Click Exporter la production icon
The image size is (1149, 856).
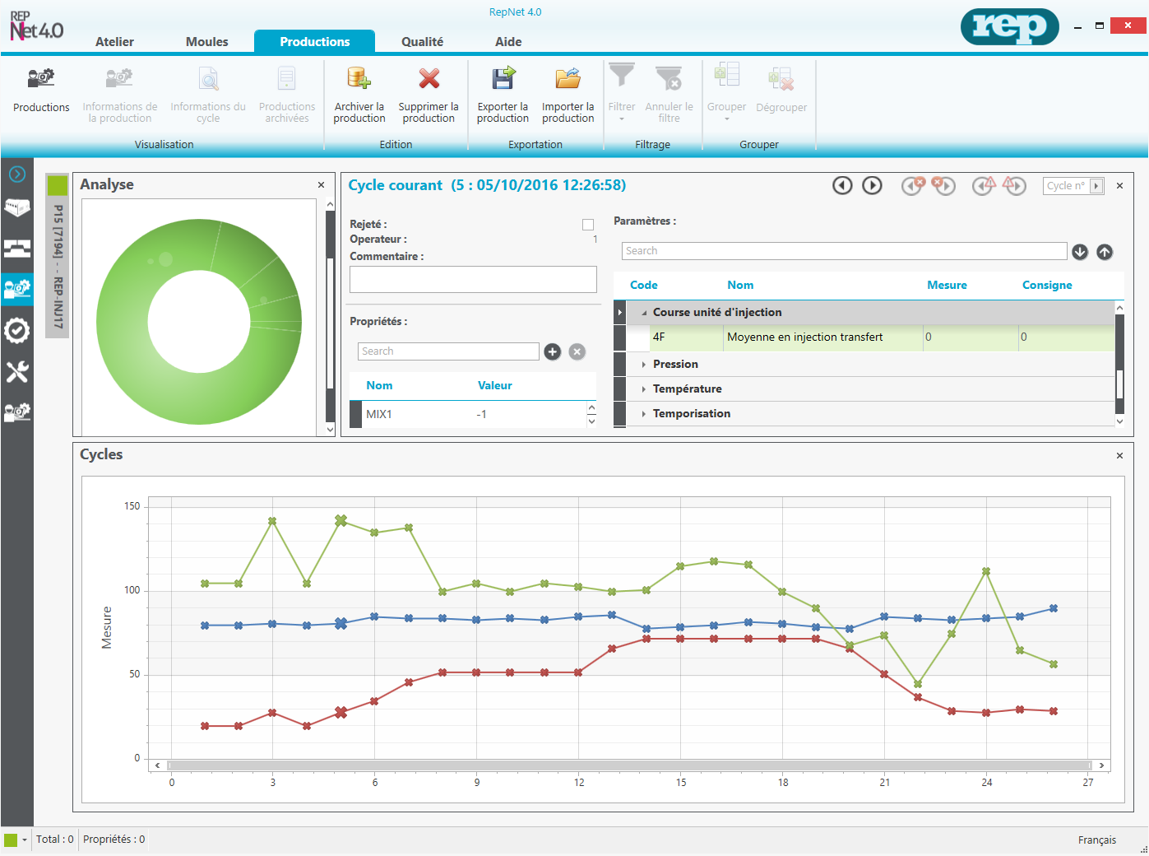coord(503,79)
